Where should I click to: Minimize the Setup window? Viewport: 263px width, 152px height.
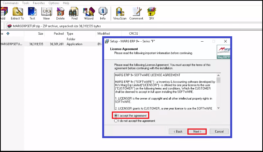[202, 41]
